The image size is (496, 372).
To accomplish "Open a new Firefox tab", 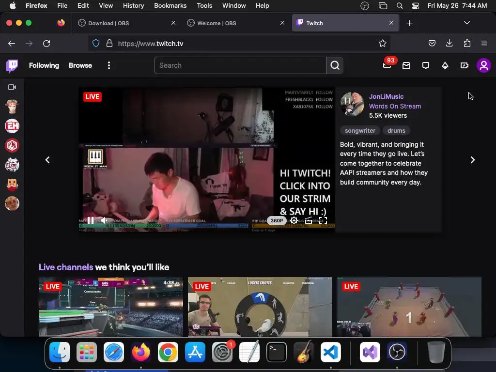I will click(x=410, y=23).
